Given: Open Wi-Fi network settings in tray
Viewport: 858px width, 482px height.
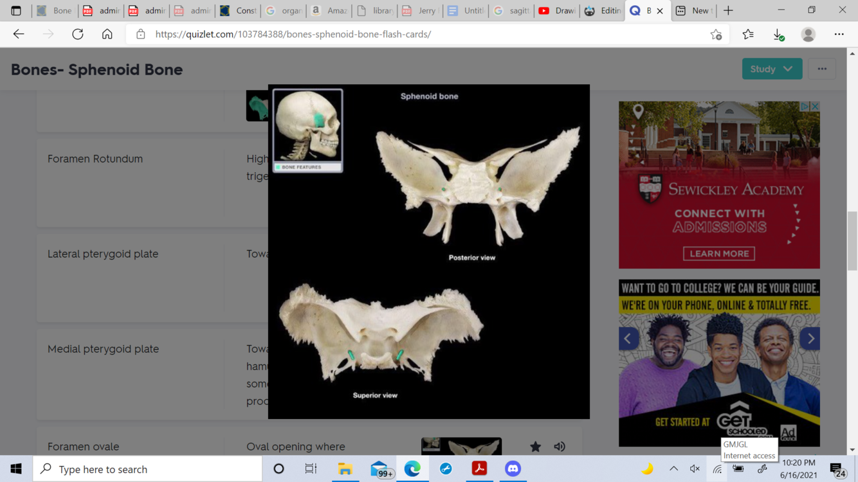Looking at the screenshot, I should click(717, 470).
